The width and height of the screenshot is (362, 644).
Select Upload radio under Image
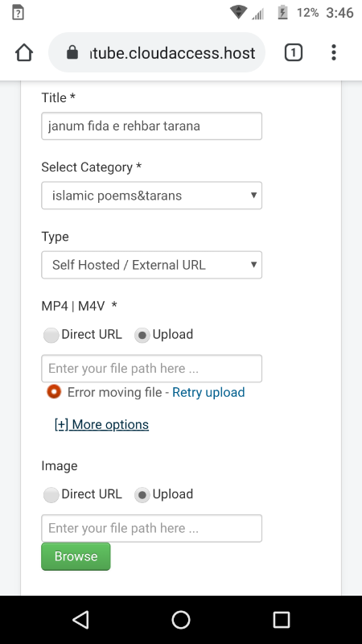142,495
